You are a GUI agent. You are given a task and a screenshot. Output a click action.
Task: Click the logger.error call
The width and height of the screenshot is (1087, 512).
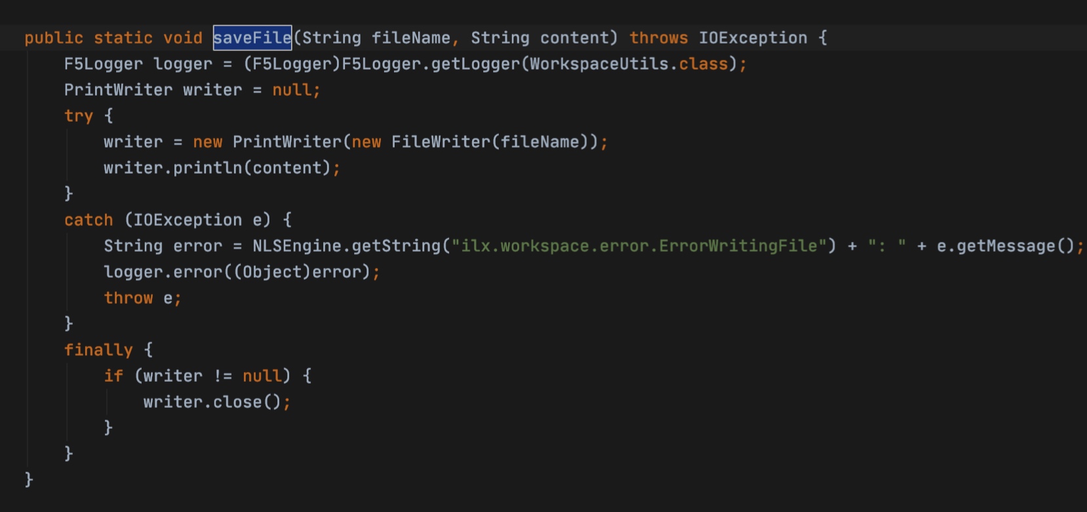[x=163, y=272]
